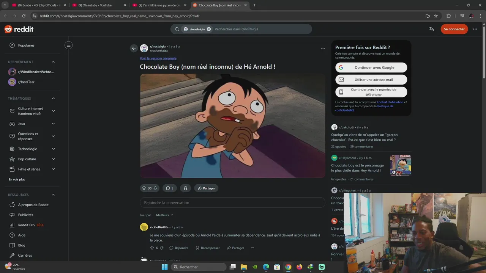The width and height of the screenshot is (486, 273).
Task: Open the post's three-dot options menu
Action: (323, 48)
